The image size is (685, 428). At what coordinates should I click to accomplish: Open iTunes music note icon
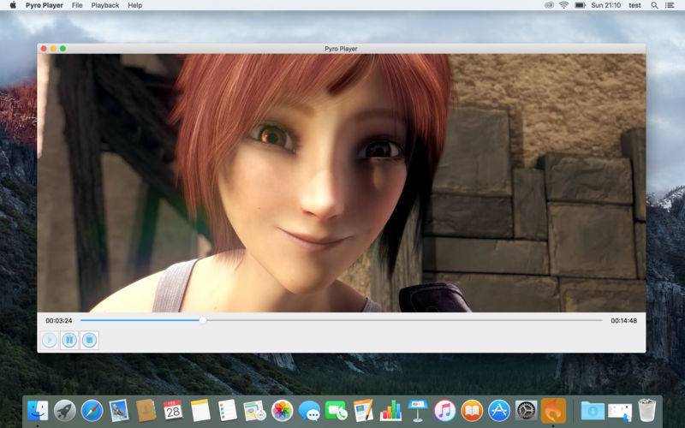(x=444, y=411)
